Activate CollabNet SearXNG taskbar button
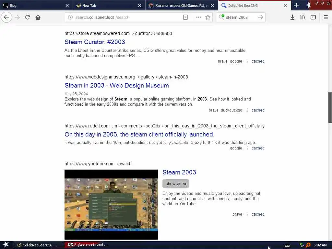The width and height of the screenshot is (332, 249). click(39, 245)
